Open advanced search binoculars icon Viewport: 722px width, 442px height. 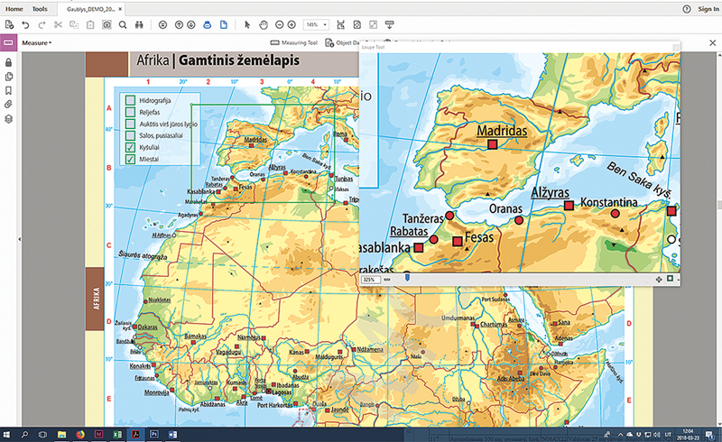[139, 25]
